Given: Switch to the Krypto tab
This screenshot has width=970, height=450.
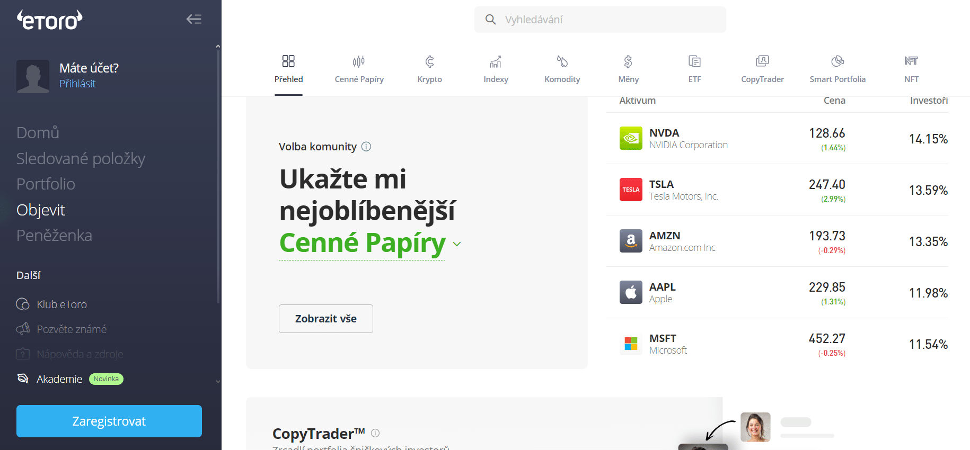Looking at the screenshot, I should 429,70.
